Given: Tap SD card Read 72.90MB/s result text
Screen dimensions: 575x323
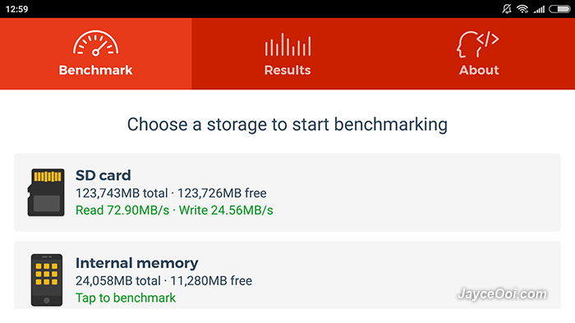Looking at the screenshot, I should click(x=122, y=211).
